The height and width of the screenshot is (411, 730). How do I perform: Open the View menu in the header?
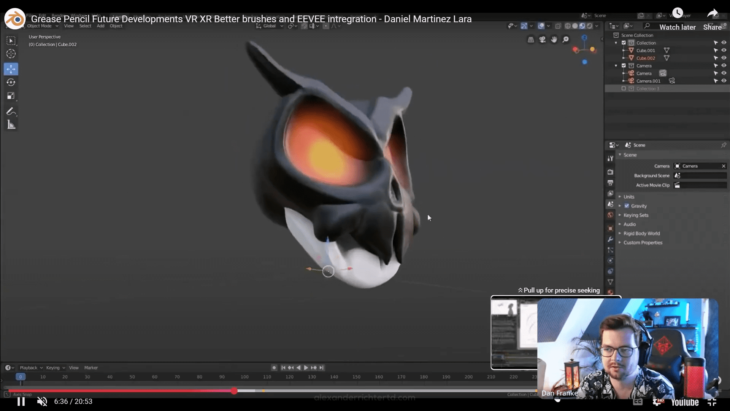(69, 26)
